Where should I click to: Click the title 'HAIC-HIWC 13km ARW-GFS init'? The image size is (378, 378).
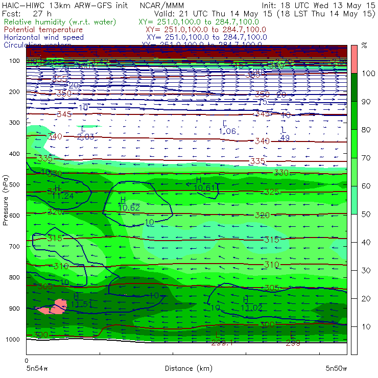[65, 5]
